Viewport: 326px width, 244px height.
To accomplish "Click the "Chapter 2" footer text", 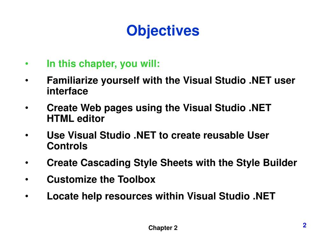I will pyautogui.click(x=163, y=228).
